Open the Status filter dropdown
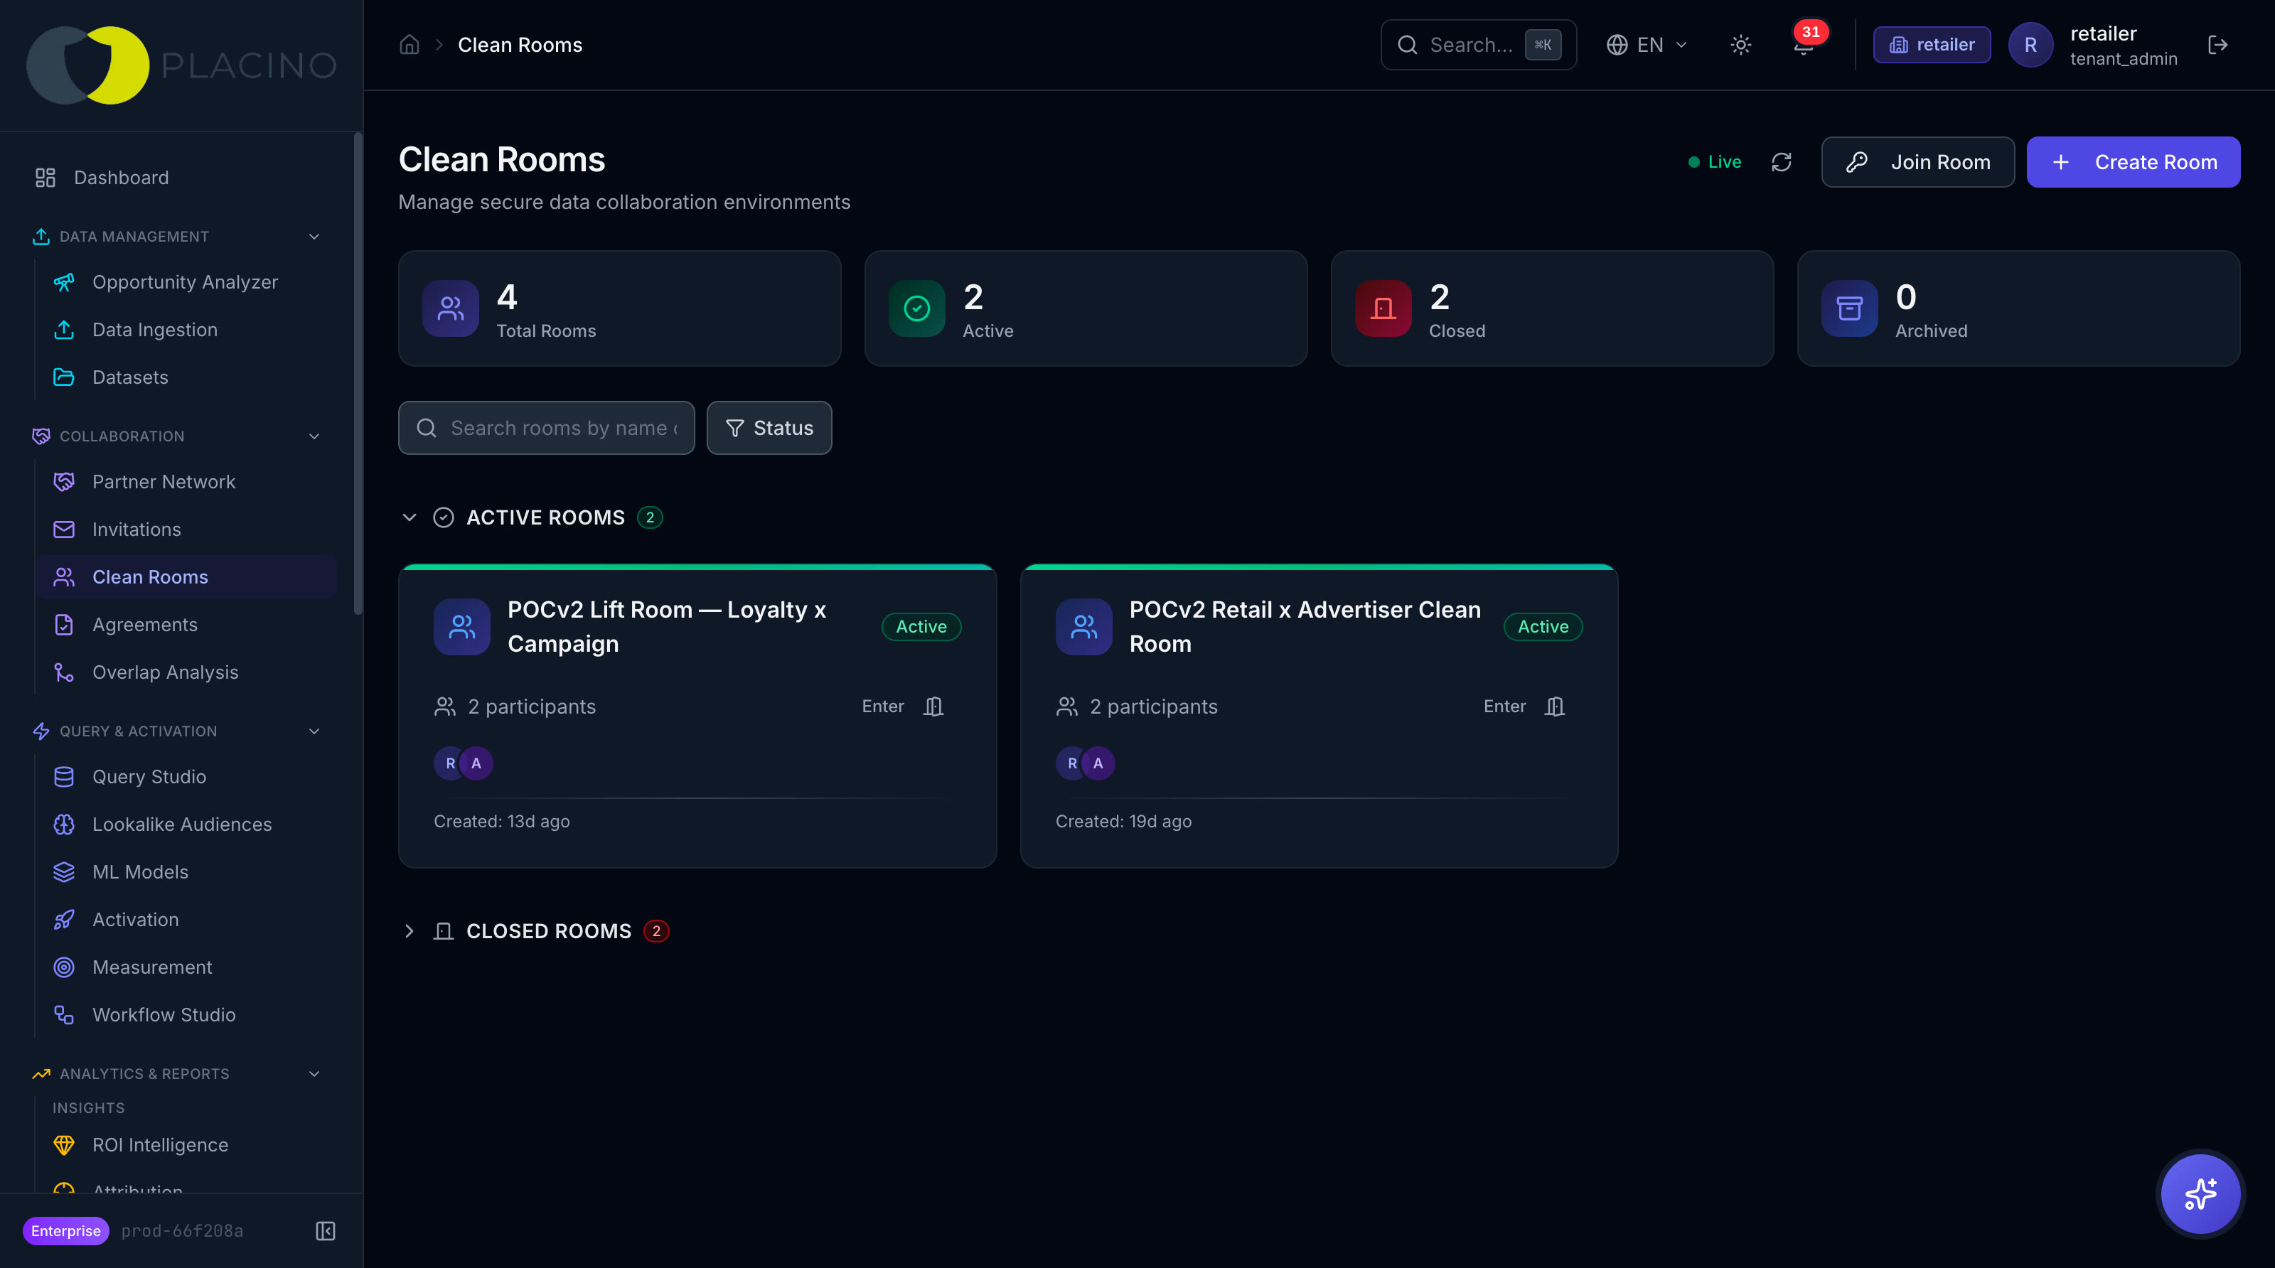Screen dimensions: 2275x1268 pos(769,429)
